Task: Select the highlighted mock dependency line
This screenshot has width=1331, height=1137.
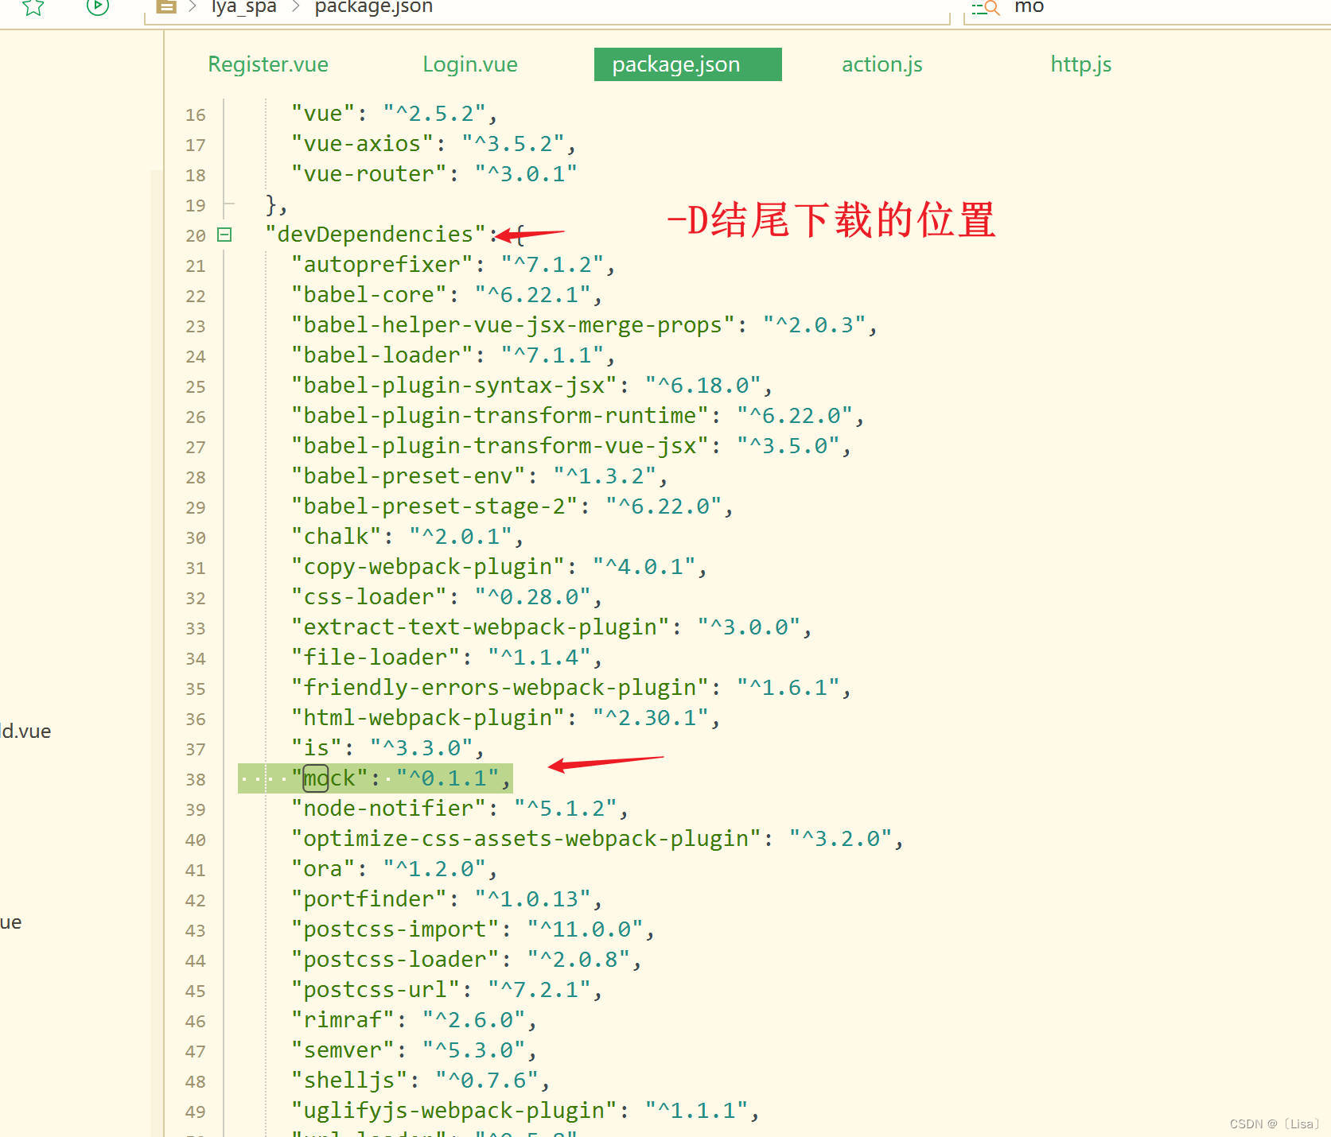Action: tap(374, 778)
